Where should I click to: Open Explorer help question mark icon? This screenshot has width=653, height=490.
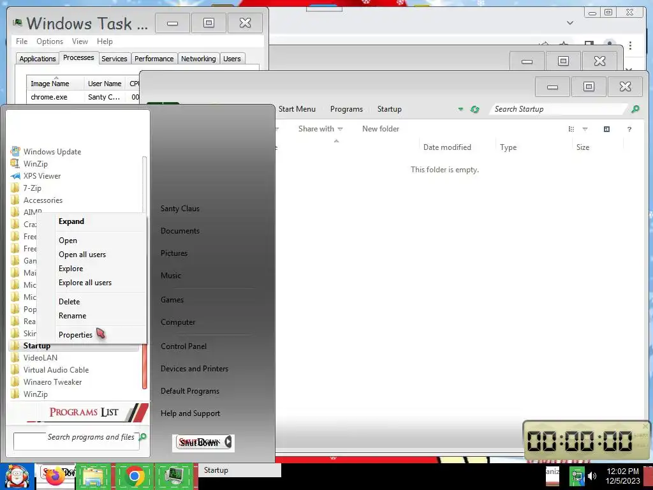coord(629,129)
